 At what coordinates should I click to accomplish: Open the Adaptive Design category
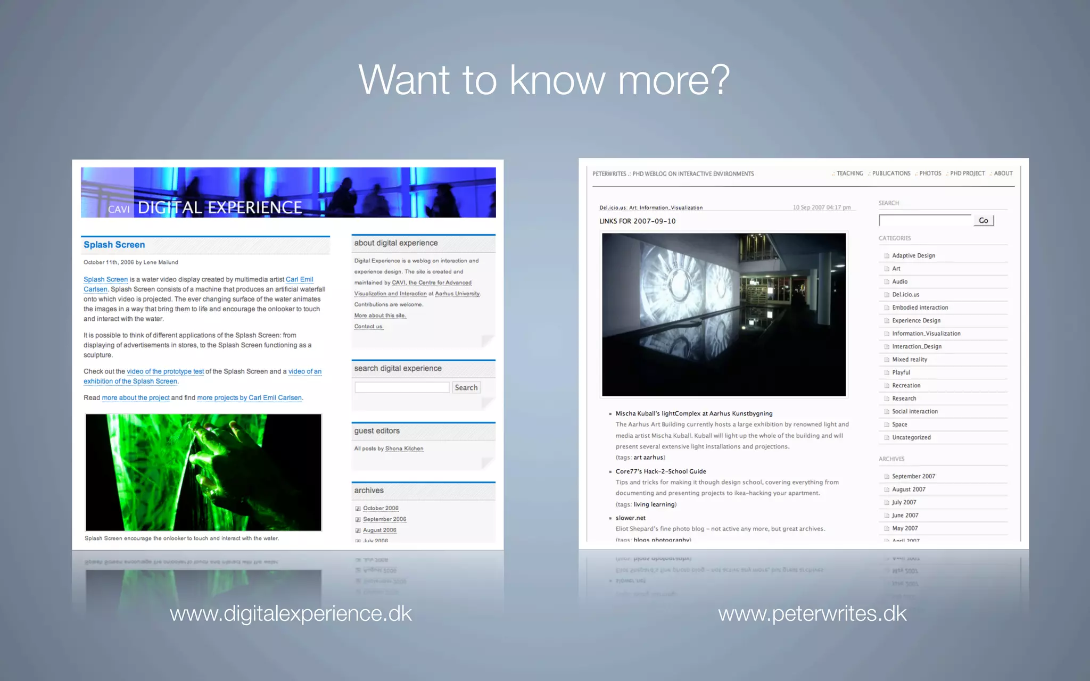(913, 255)
